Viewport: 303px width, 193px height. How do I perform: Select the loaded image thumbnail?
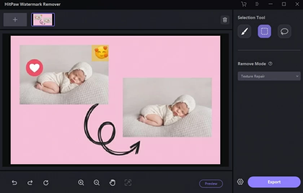pyautogui.click(x=43, y=20)
